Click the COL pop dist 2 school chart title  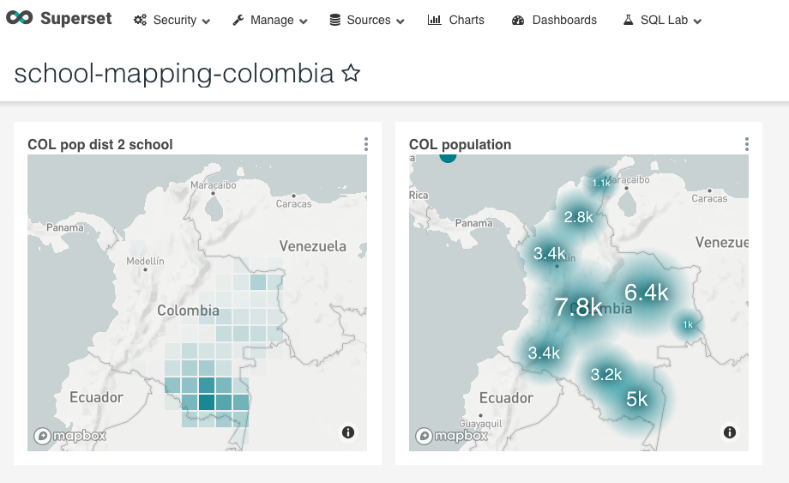(100, 144)
